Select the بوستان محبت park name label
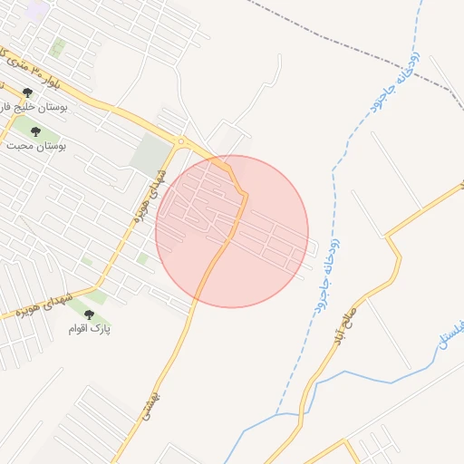Viewport: 464px width, 464px height. (36, 146)
